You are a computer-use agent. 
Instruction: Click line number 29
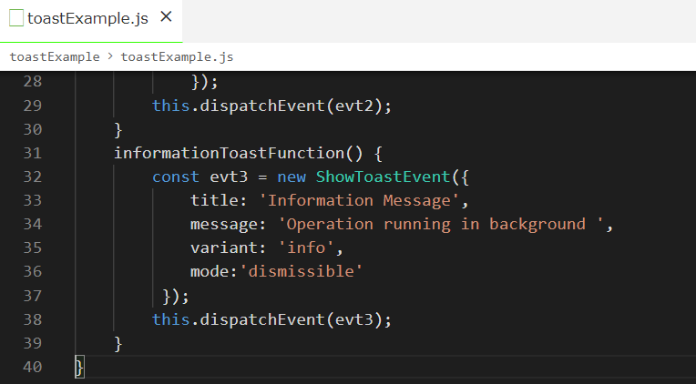(x=33, y=106)
